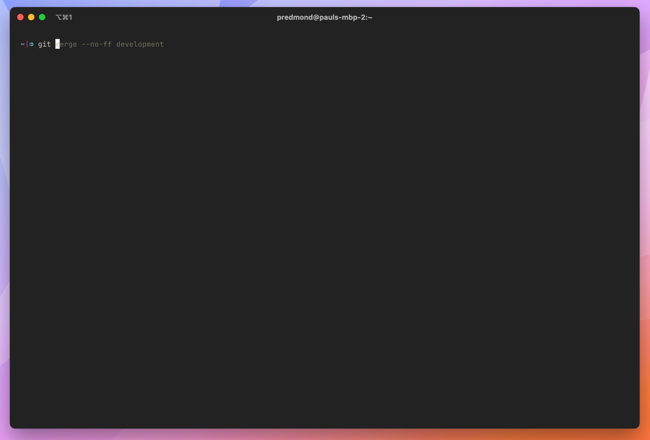
Task: Click the suggested word 'merge'
Action: click(x=66, y=44)
